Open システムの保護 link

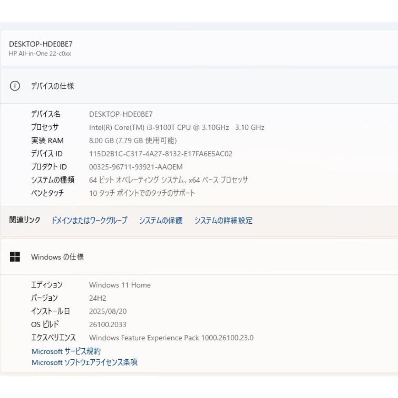[161, 220]
